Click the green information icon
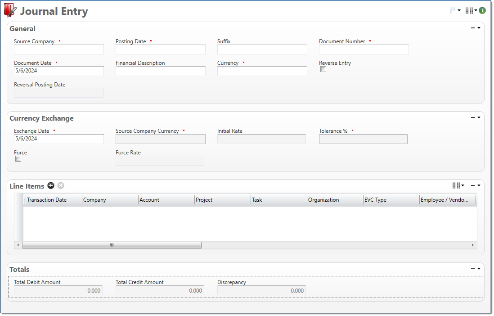 482,10
